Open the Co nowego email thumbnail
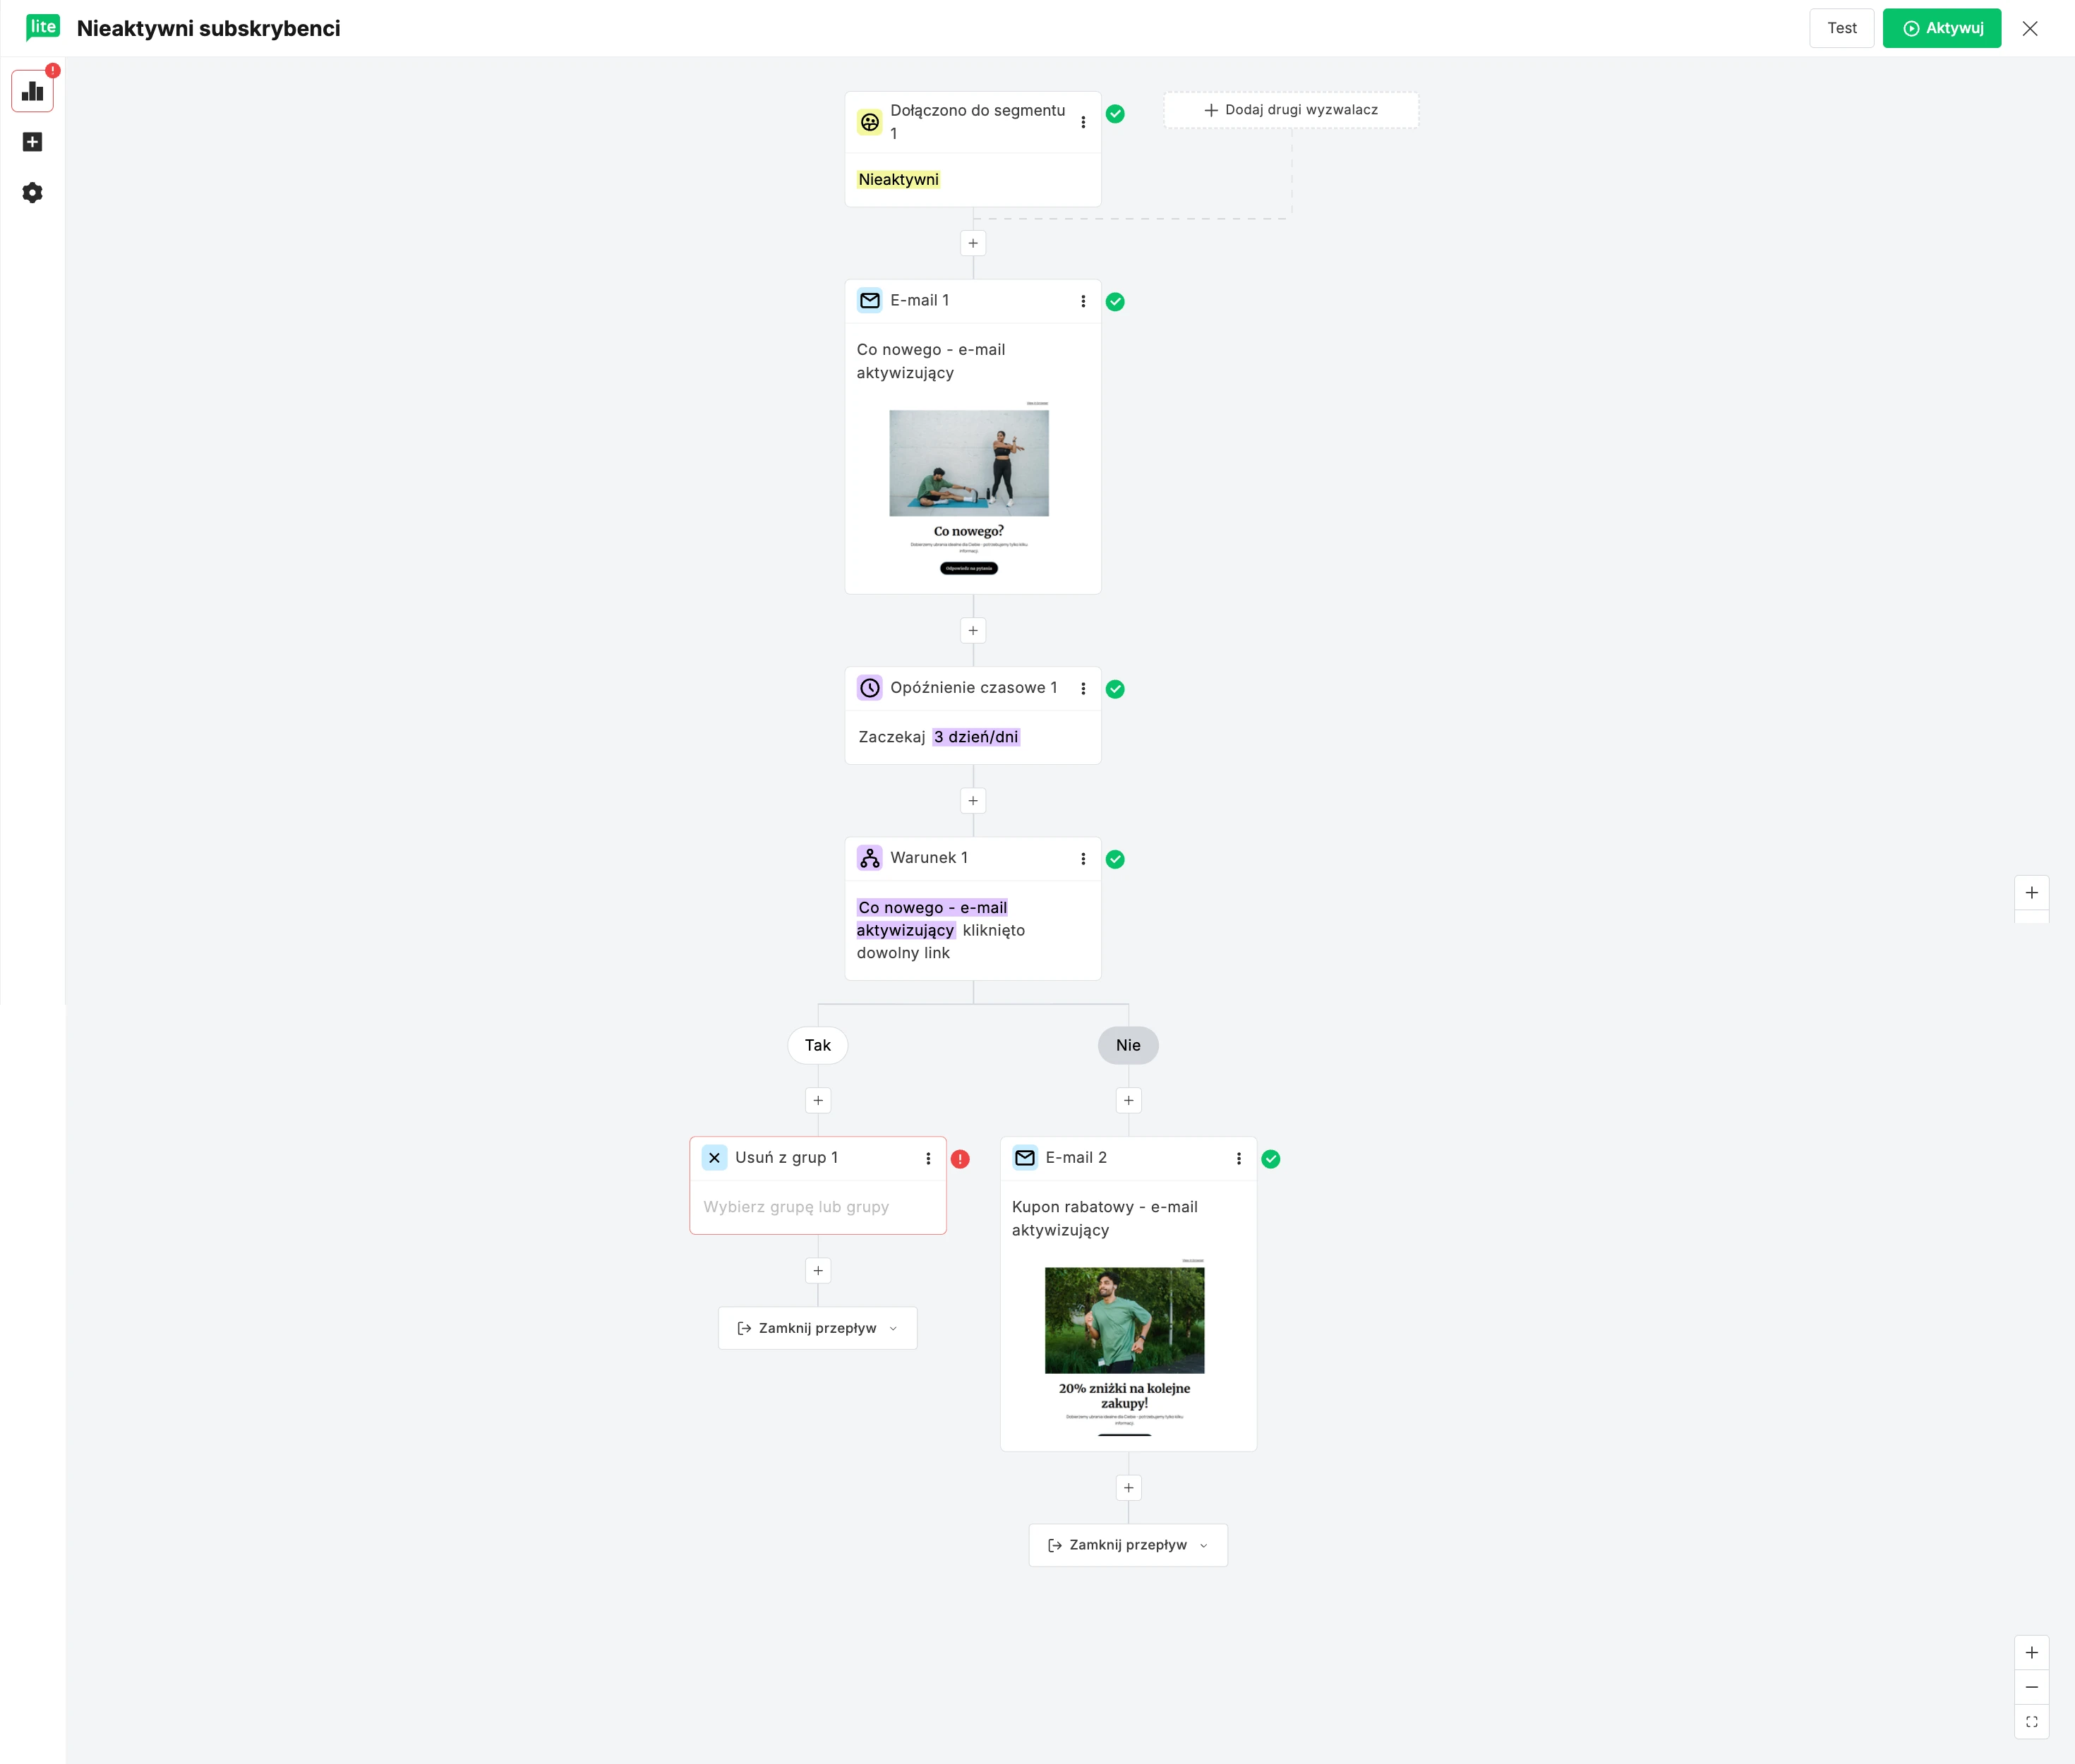Viewport: 2075px width, 1764px height. tap(968, 487)
